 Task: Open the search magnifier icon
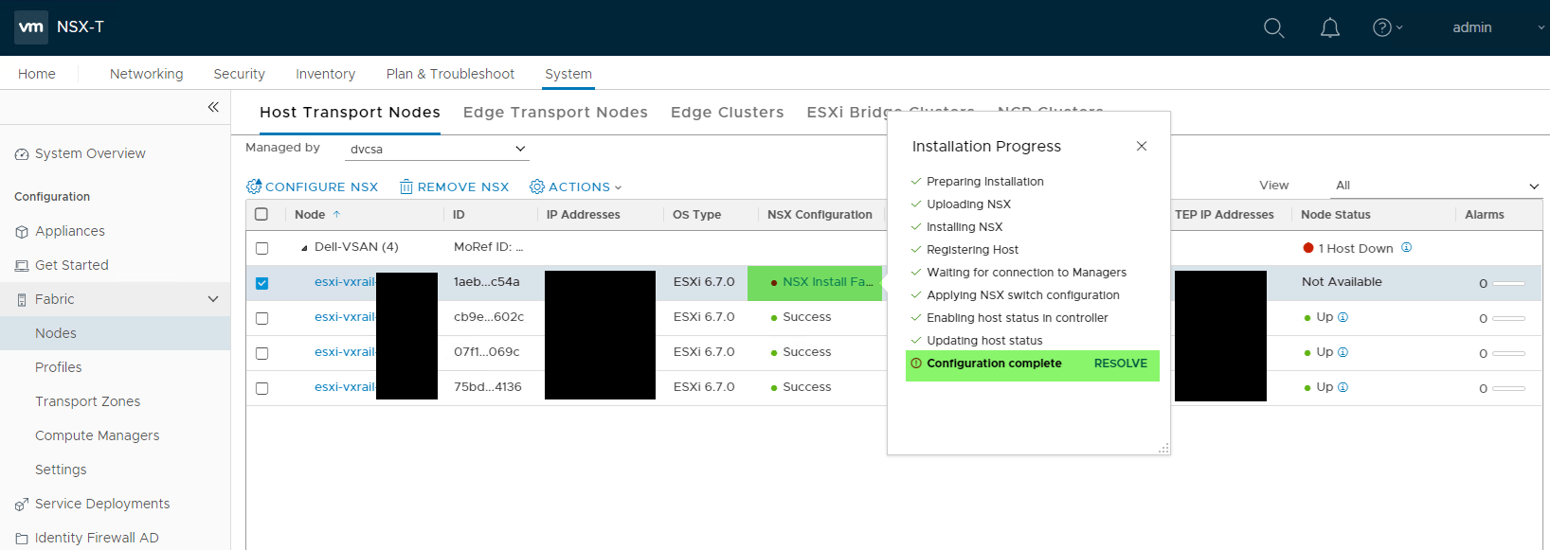click(1274, 27)
